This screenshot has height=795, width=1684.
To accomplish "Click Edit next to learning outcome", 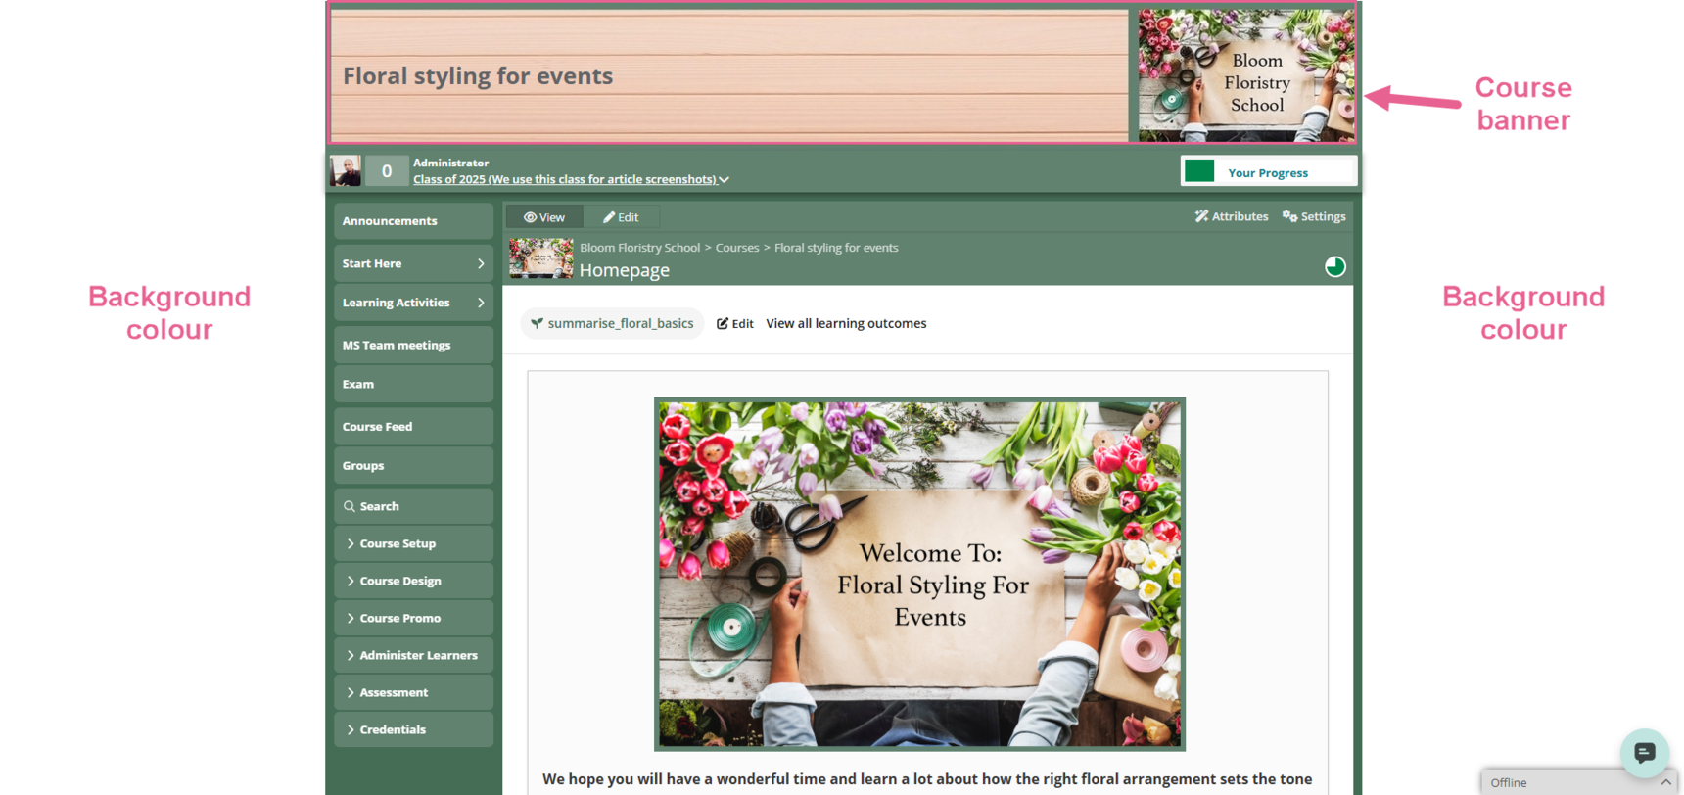I will click(734, 323).
